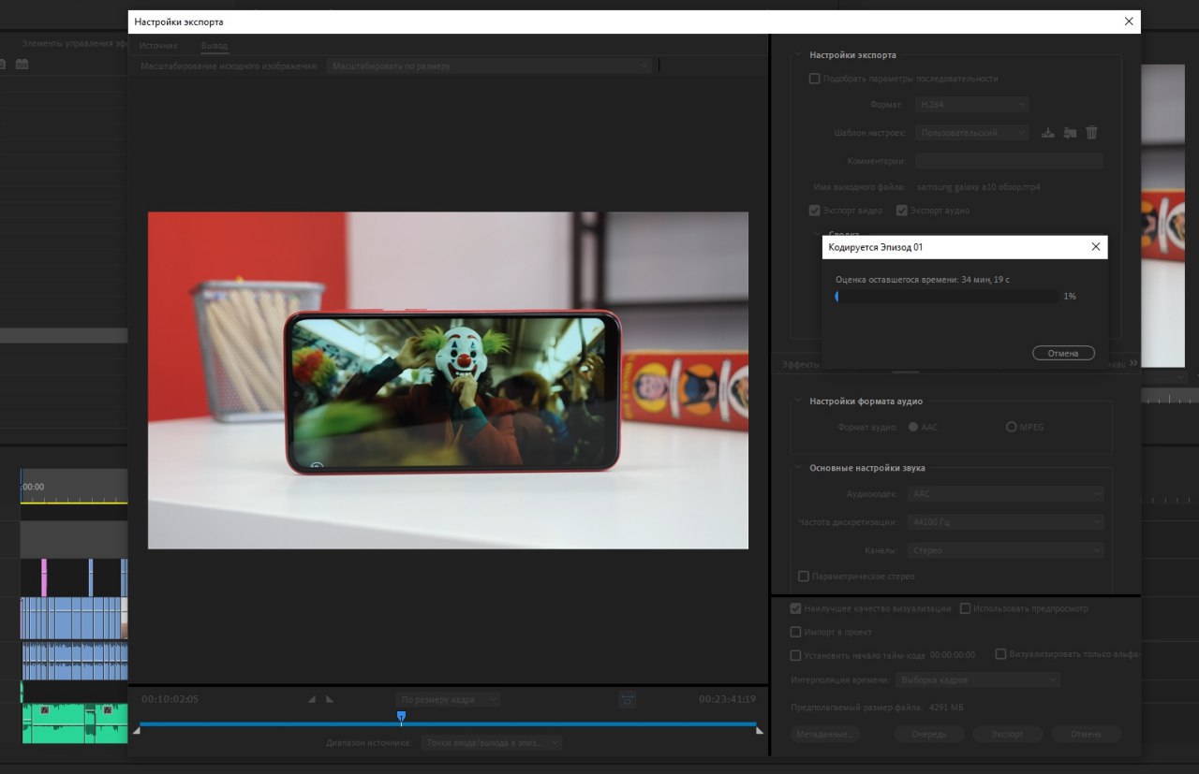Open Интерполяция времени Выборка кадров dropdown
The height and width of the screenshot is (774, 1199).
[978, 679]
